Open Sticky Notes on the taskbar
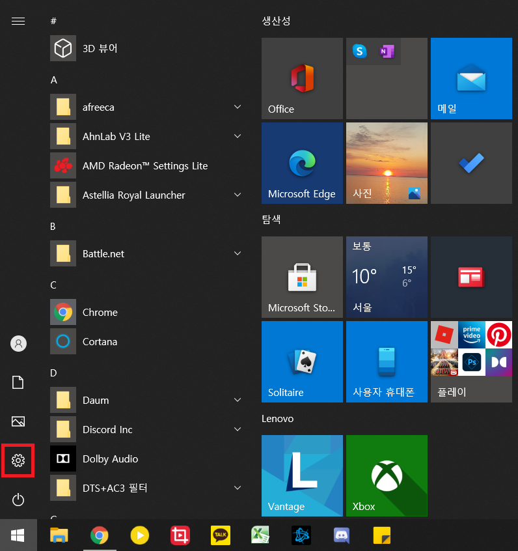 (382, 535)
